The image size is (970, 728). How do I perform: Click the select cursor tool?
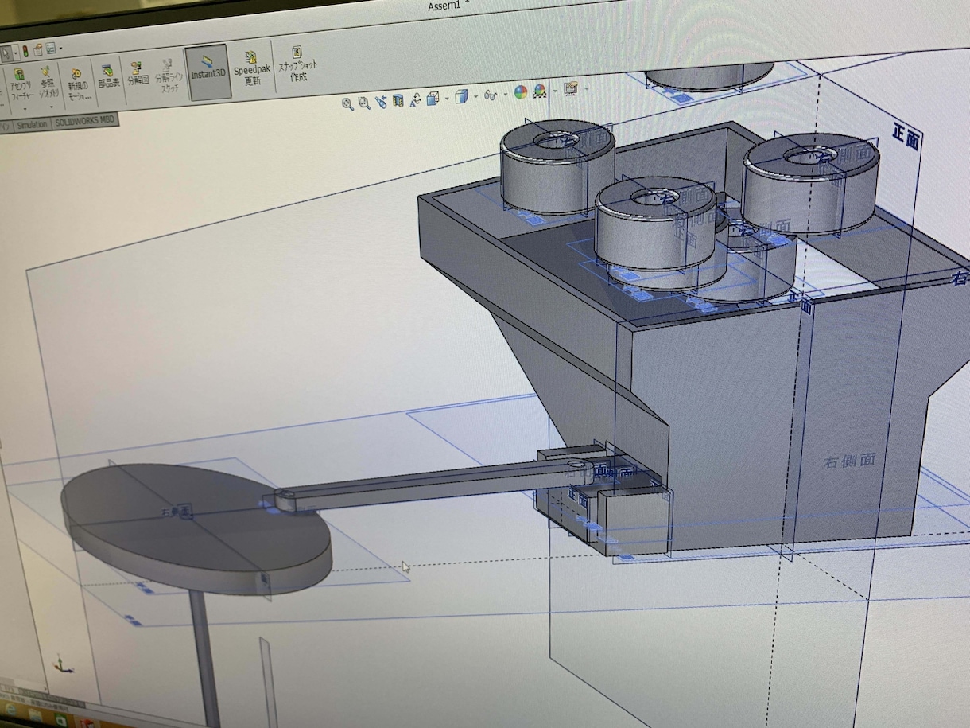point(6,53)
